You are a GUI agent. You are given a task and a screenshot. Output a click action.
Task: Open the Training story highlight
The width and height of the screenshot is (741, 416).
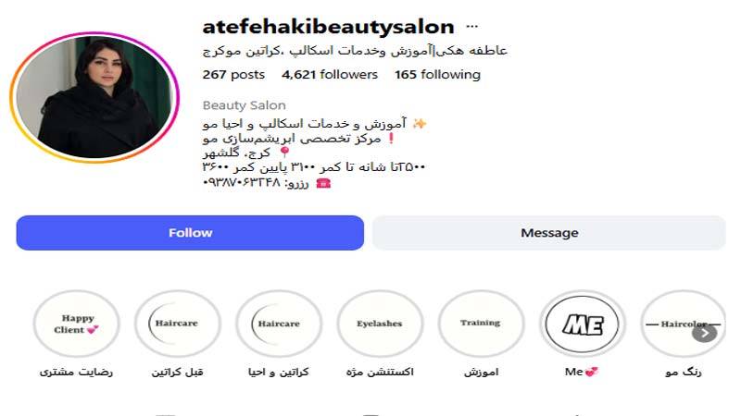coord(481,324)
